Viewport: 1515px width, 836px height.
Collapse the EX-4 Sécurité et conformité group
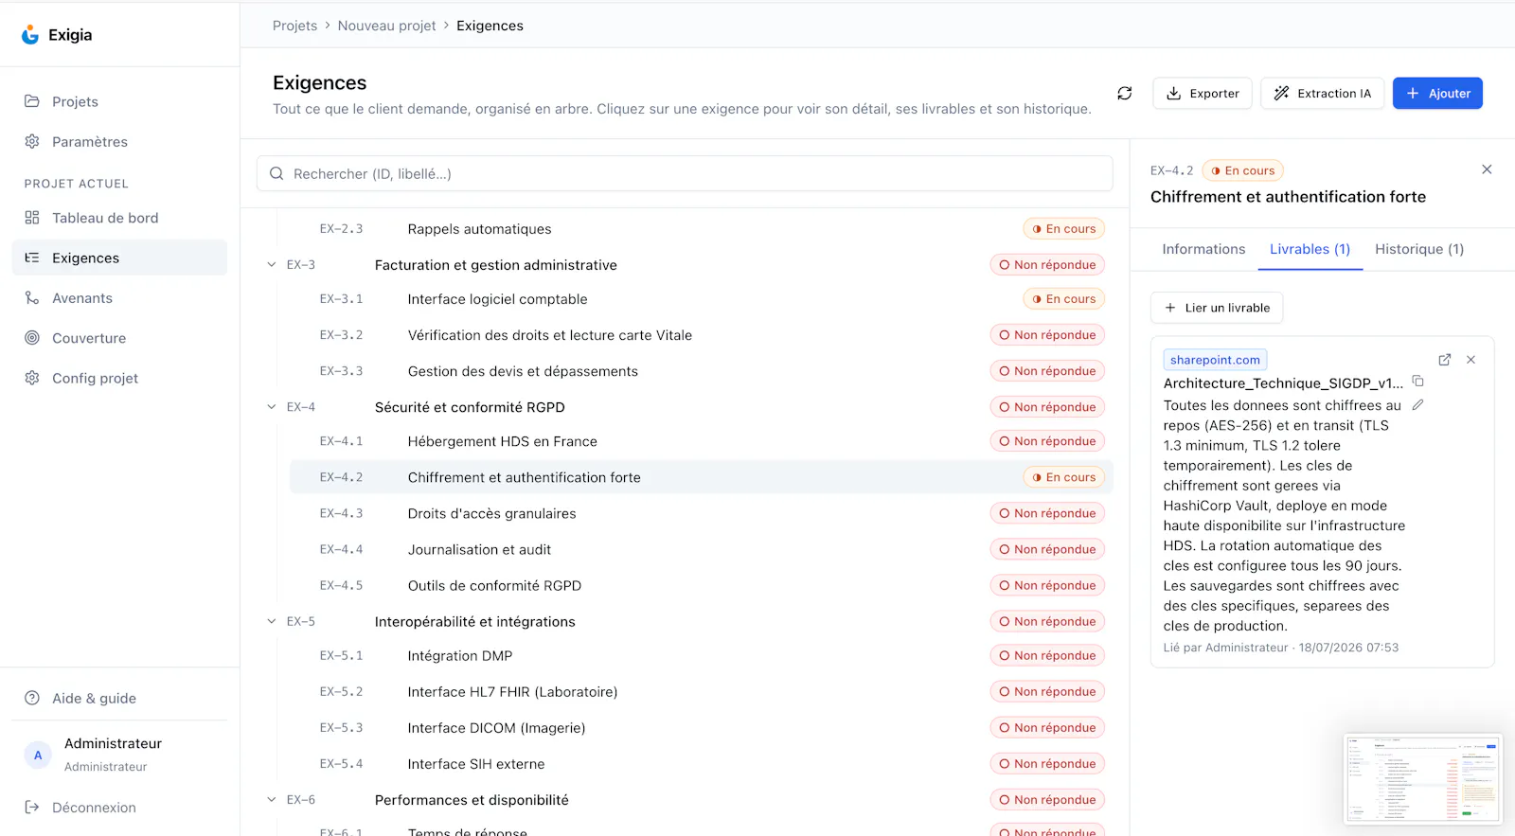tap(272, 407)
